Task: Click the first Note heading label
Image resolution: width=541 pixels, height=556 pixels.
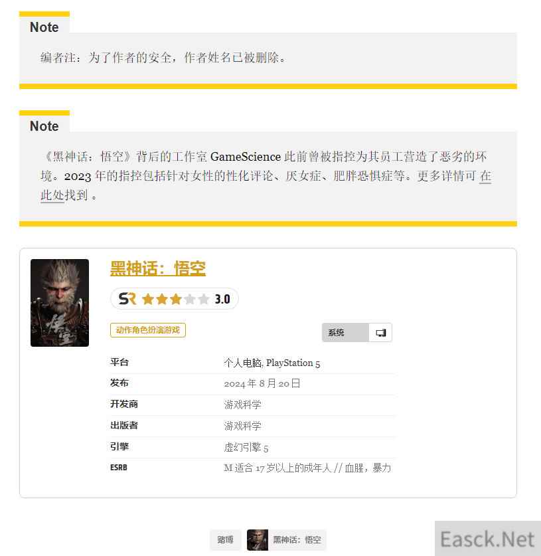Action: tap(44, 27)
